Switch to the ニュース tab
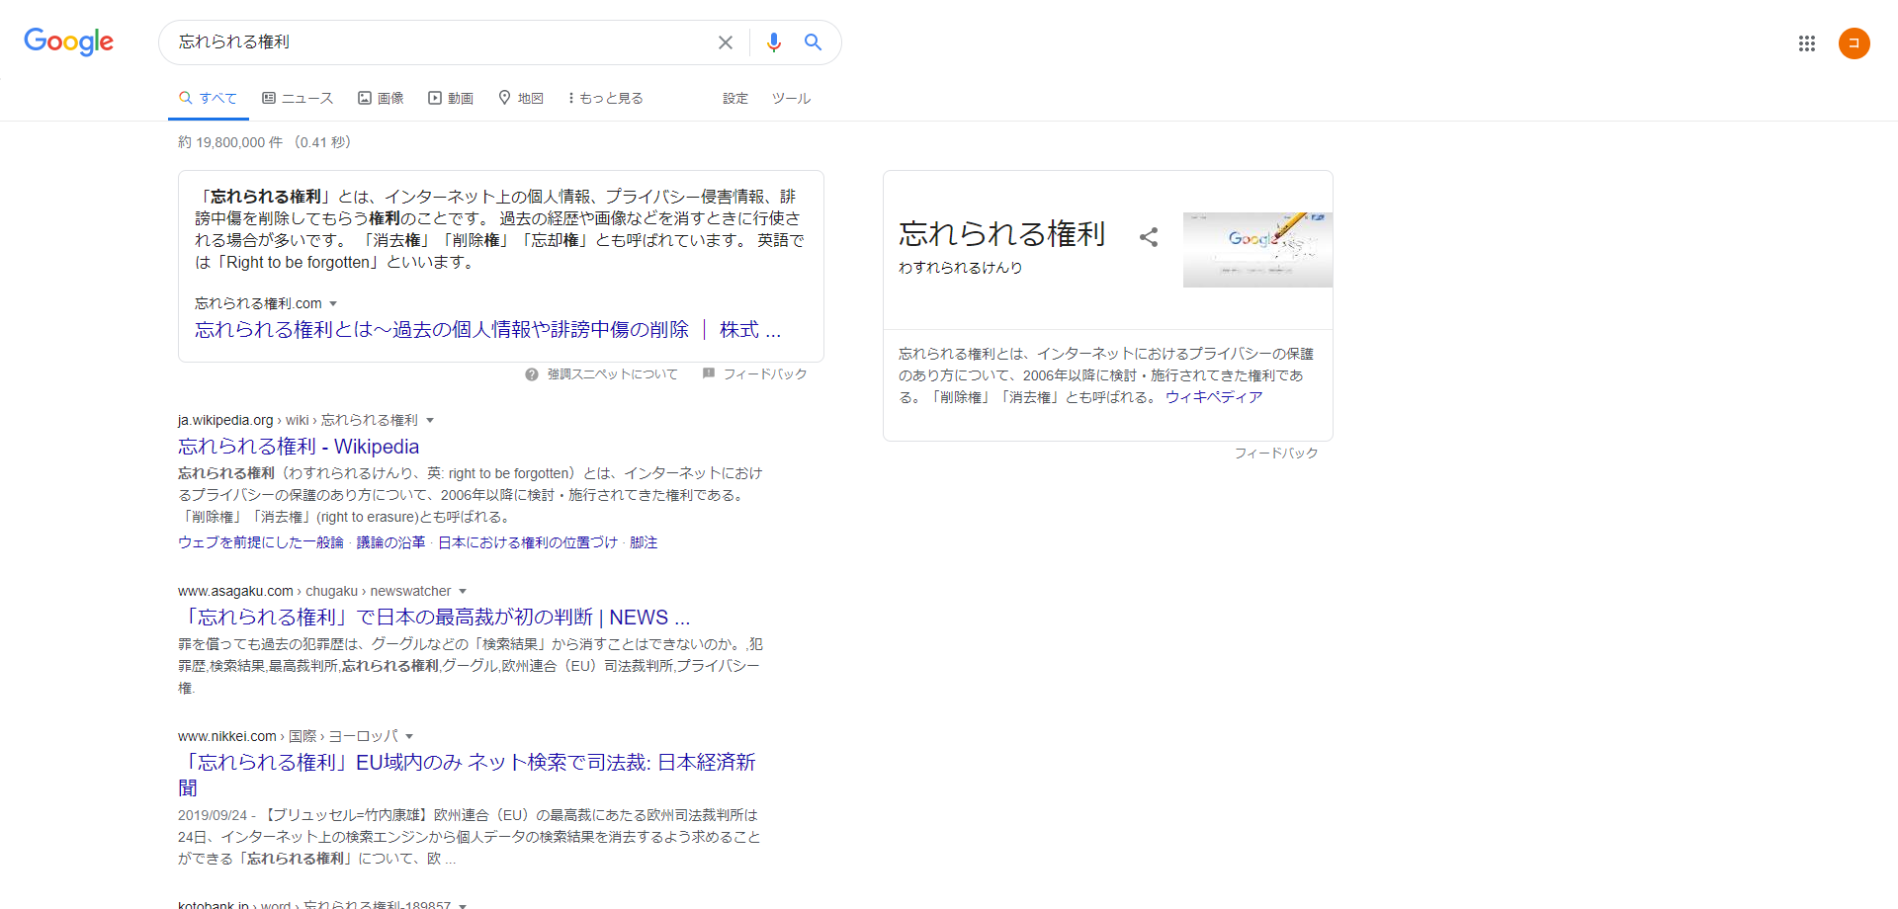 coord(298,98)
